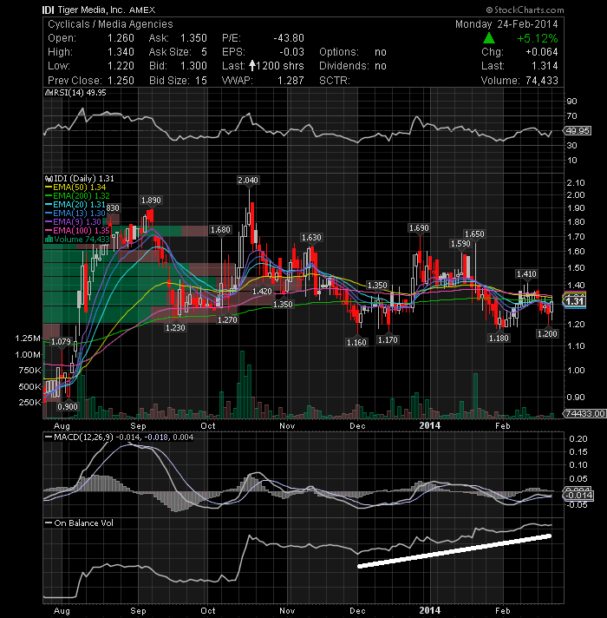Click the Dividends: no field
This screenshot has height=618, width=607.
pyautogui.click(x=353, y=66)
